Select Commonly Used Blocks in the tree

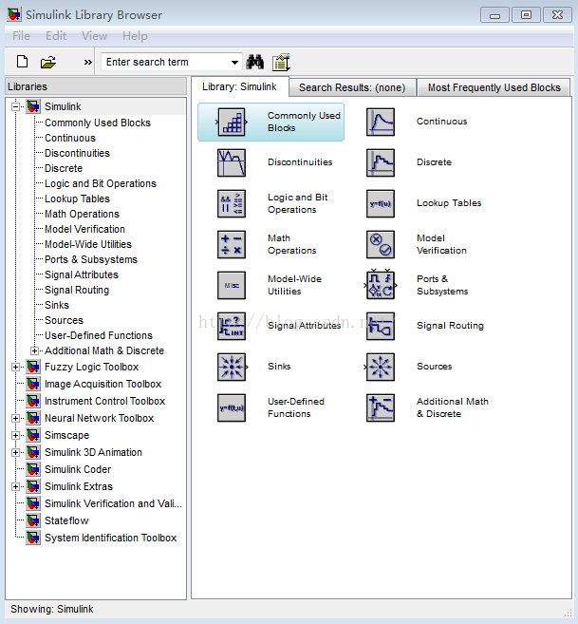[x=98, y=123]
